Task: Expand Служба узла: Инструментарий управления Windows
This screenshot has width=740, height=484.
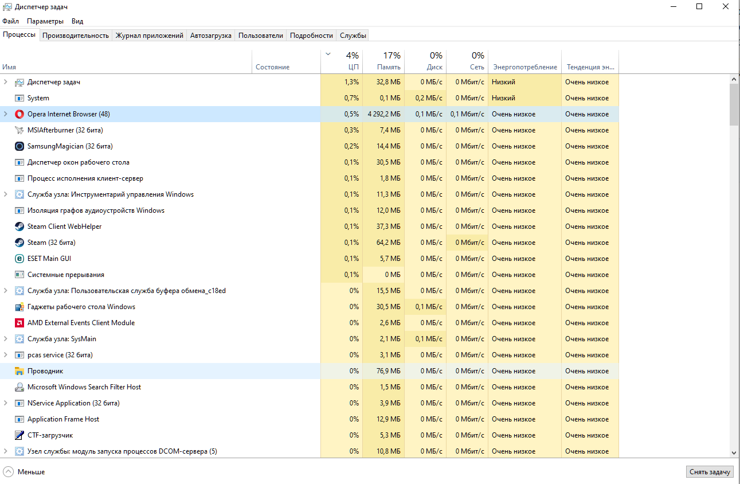Action: click(x=6, y=194)
